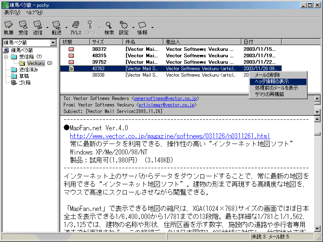323x242 pixels.
Task: Choose メールの削除 from the context menu
Action: [x=278, y=75]
